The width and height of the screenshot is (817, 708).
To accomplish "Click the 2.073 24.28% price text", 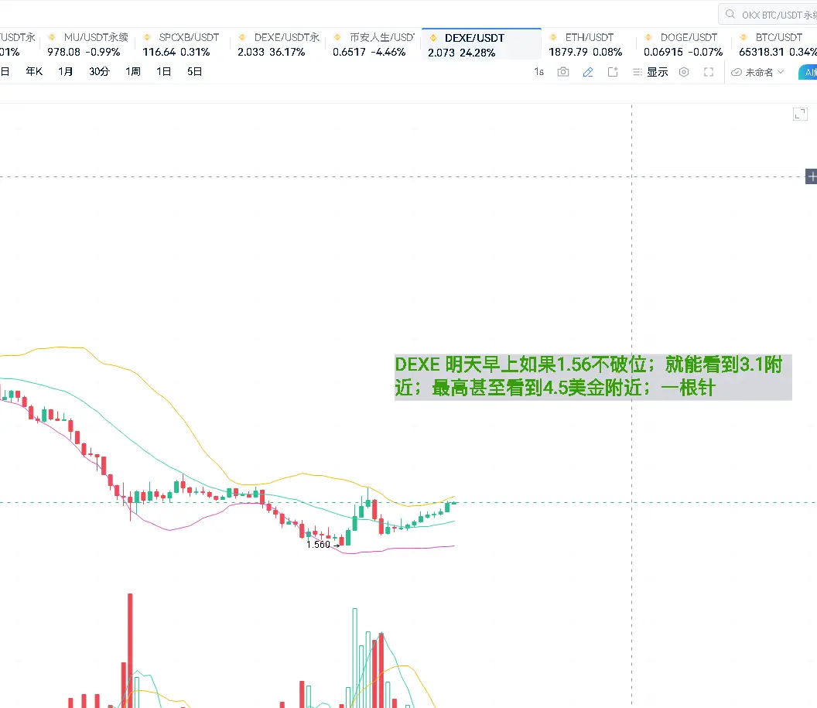I will tap(461, 53).
